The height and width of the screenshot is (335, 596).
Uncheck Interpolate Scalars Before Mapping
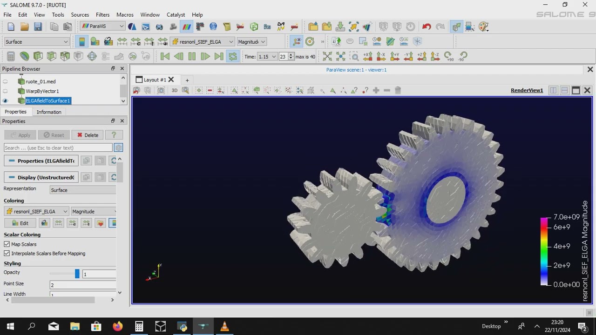(7, 254)
